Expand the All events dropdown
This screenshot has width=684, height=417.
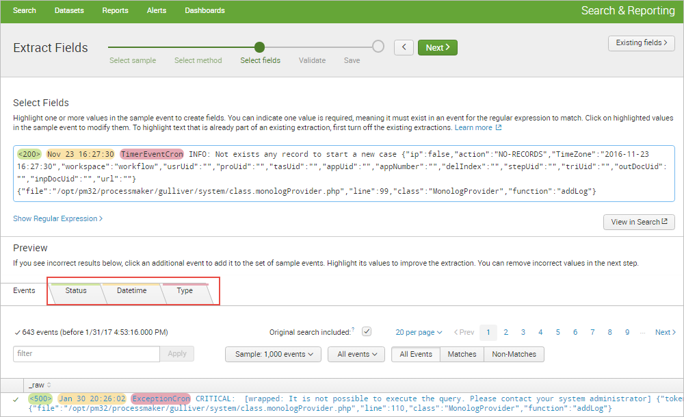(x=357, y=354)
